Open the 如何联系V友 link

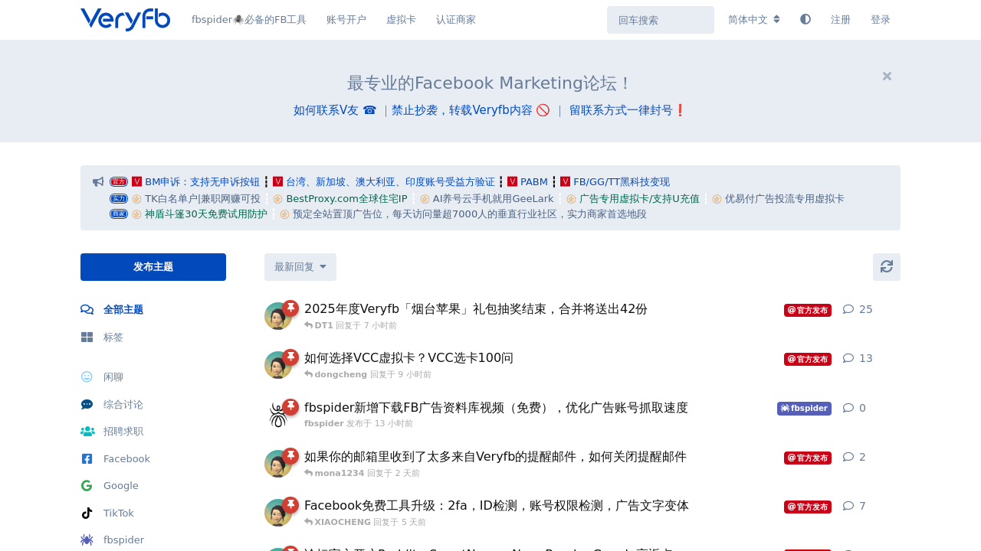335,110
